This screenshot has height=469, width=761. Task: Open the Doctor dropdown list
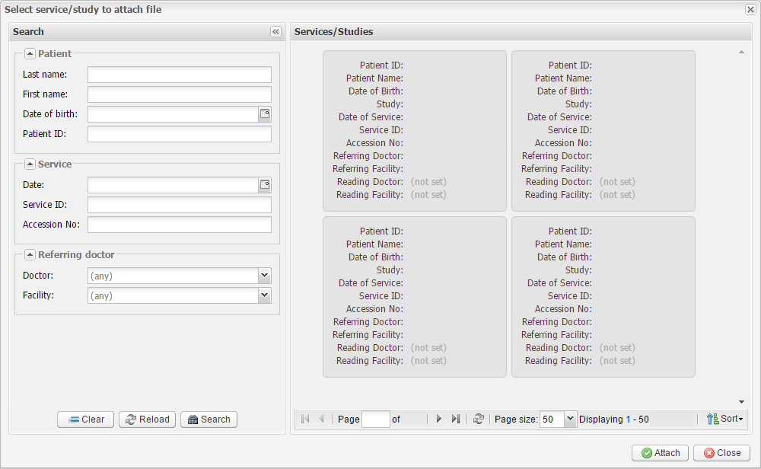pyautogui.click(x=265, y=276)
